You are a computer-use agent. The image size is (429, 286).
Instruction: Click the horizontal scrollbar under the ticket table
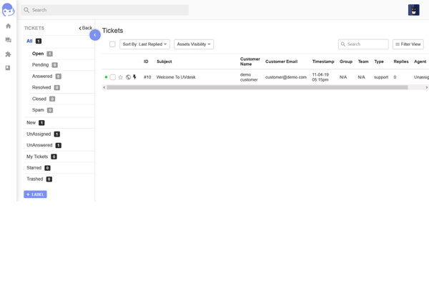[x=257, y=87]
